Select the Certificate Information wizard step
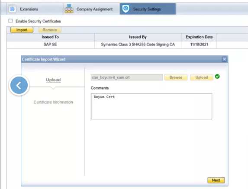Image resolution: width=248 pixels, height=189 pixels. 53,102
